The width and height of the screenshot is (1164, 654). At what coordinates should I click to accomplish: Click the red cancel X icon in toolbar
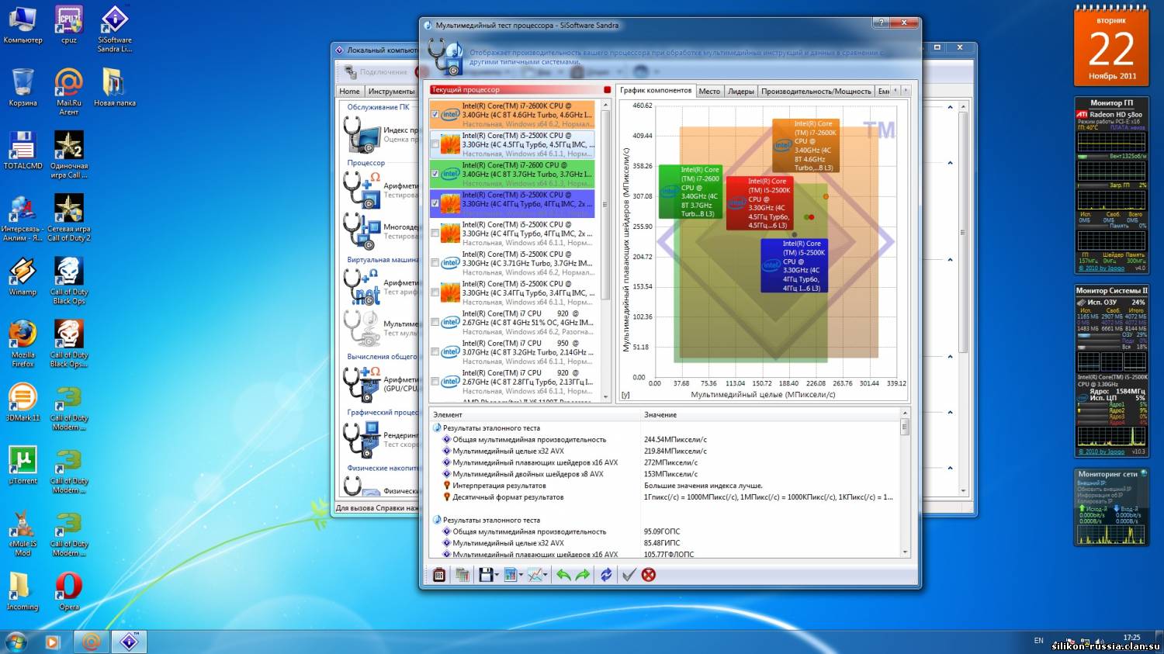(x=649, y=575)
